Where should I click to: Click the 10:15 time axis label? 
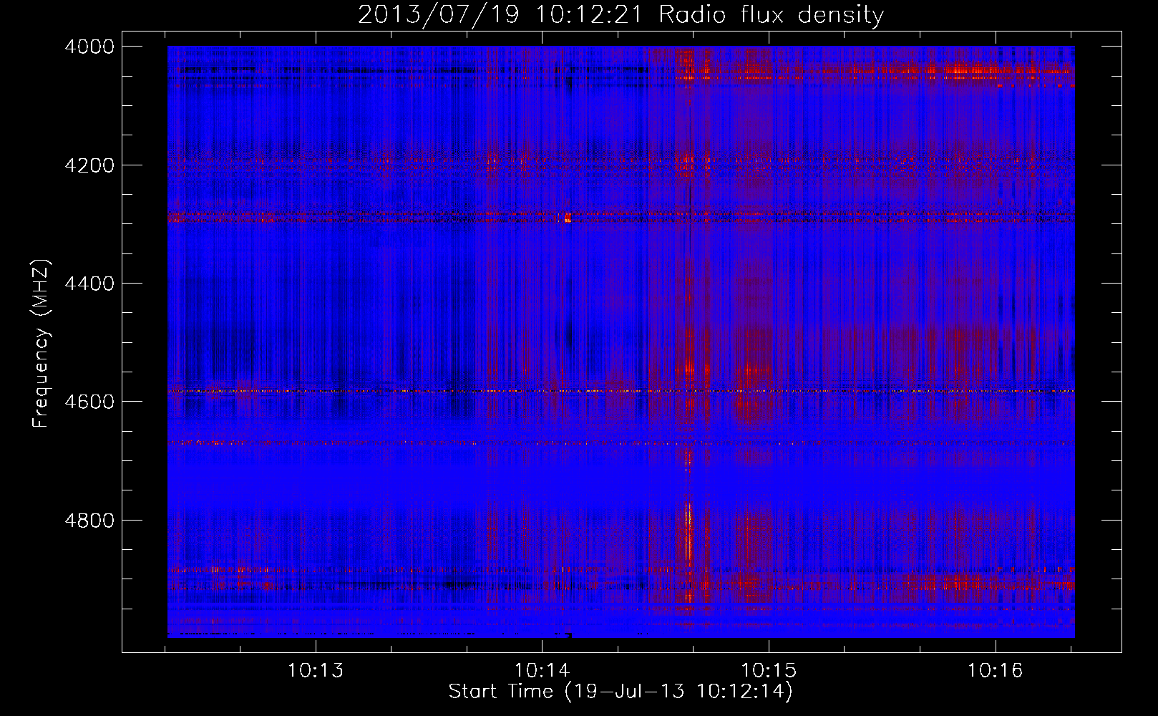(x=769, y=671)
